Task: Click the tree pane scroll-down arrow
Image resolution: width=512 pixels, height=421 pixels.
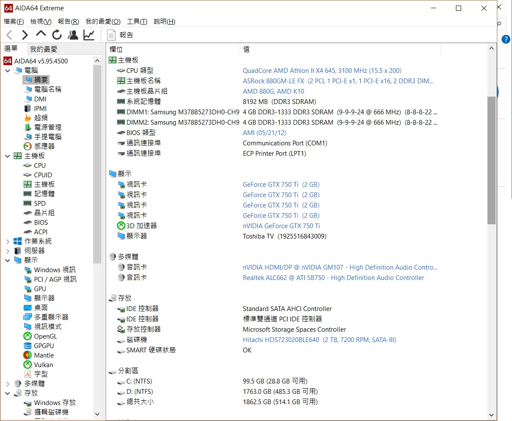Action: click(x=97, y=414)
